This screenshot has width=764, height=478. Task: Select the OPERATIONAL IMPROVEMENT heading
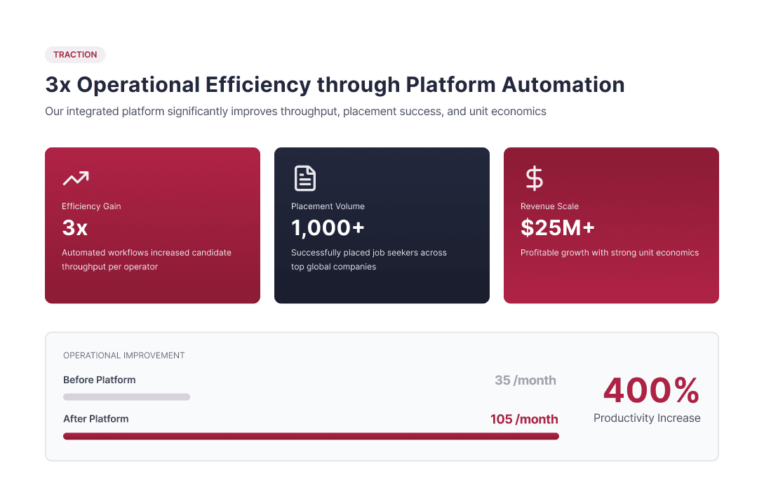pos(124,356)
